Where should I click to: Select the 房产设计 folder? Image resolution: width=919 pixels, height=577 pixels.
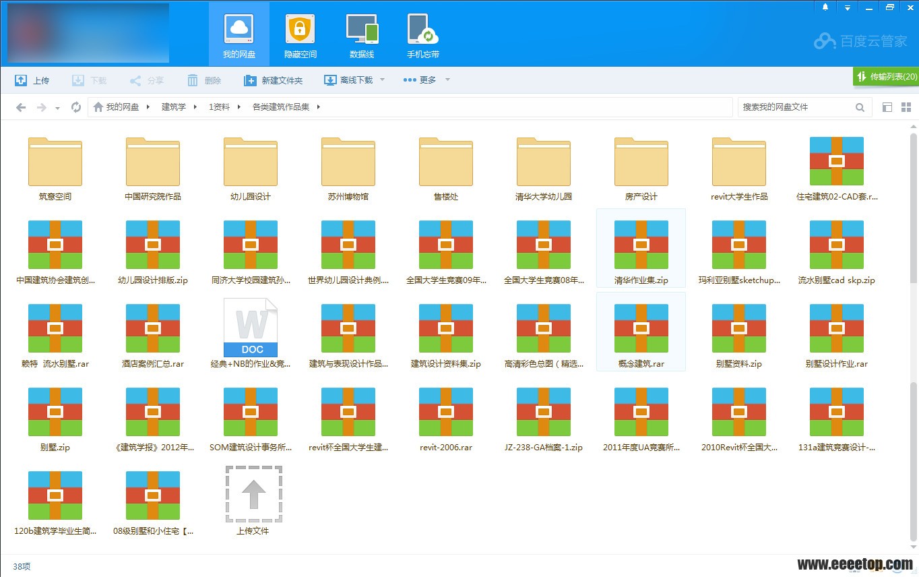point(641,169)
